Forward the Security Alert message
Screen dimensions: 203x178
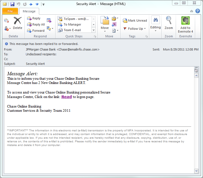coord(35,31)
